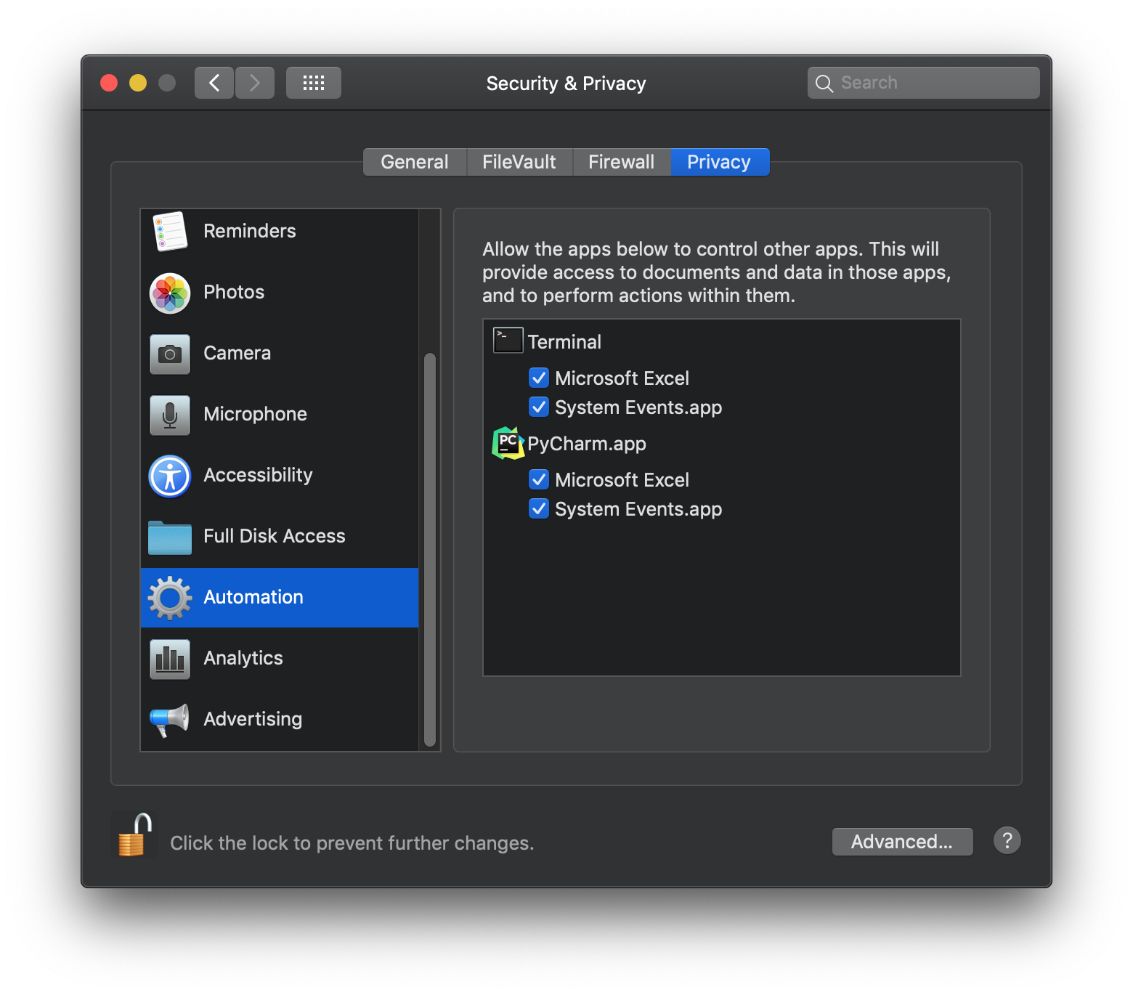Click the privacy list scrollbar
1133x995 pixels.
[430, 550]
